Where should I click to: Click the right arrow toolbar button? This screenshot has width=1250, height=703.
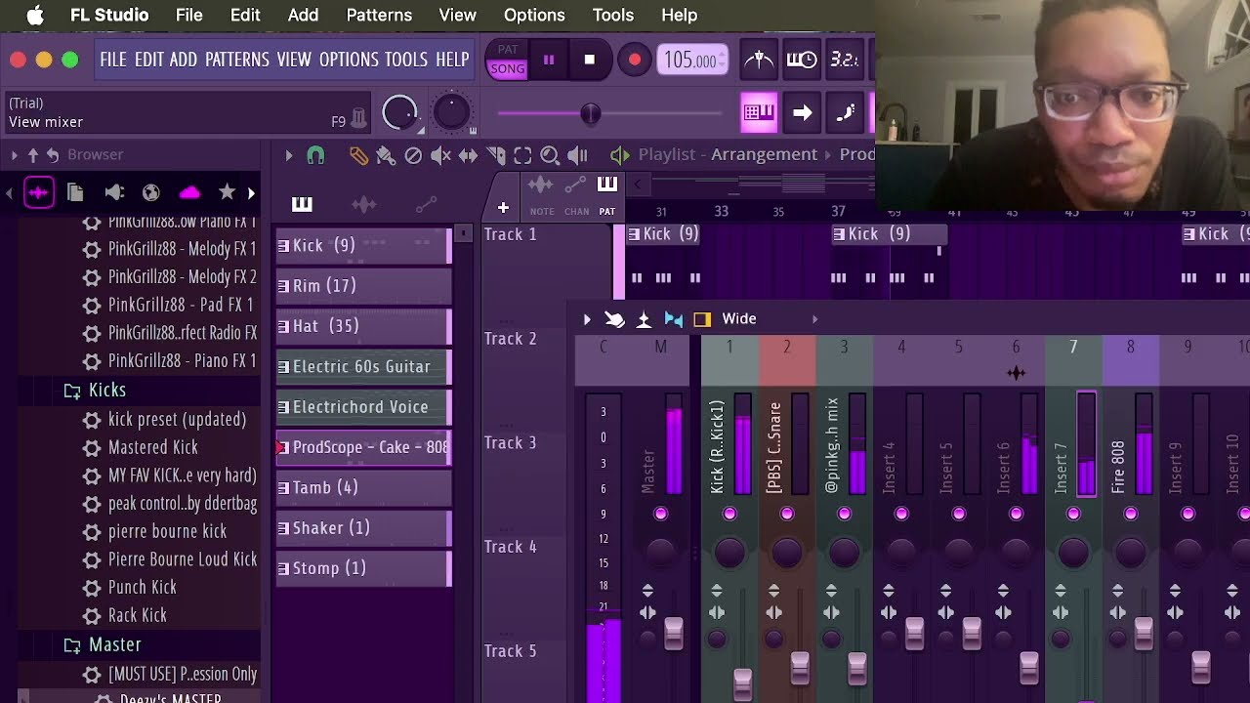click(802, 112)
